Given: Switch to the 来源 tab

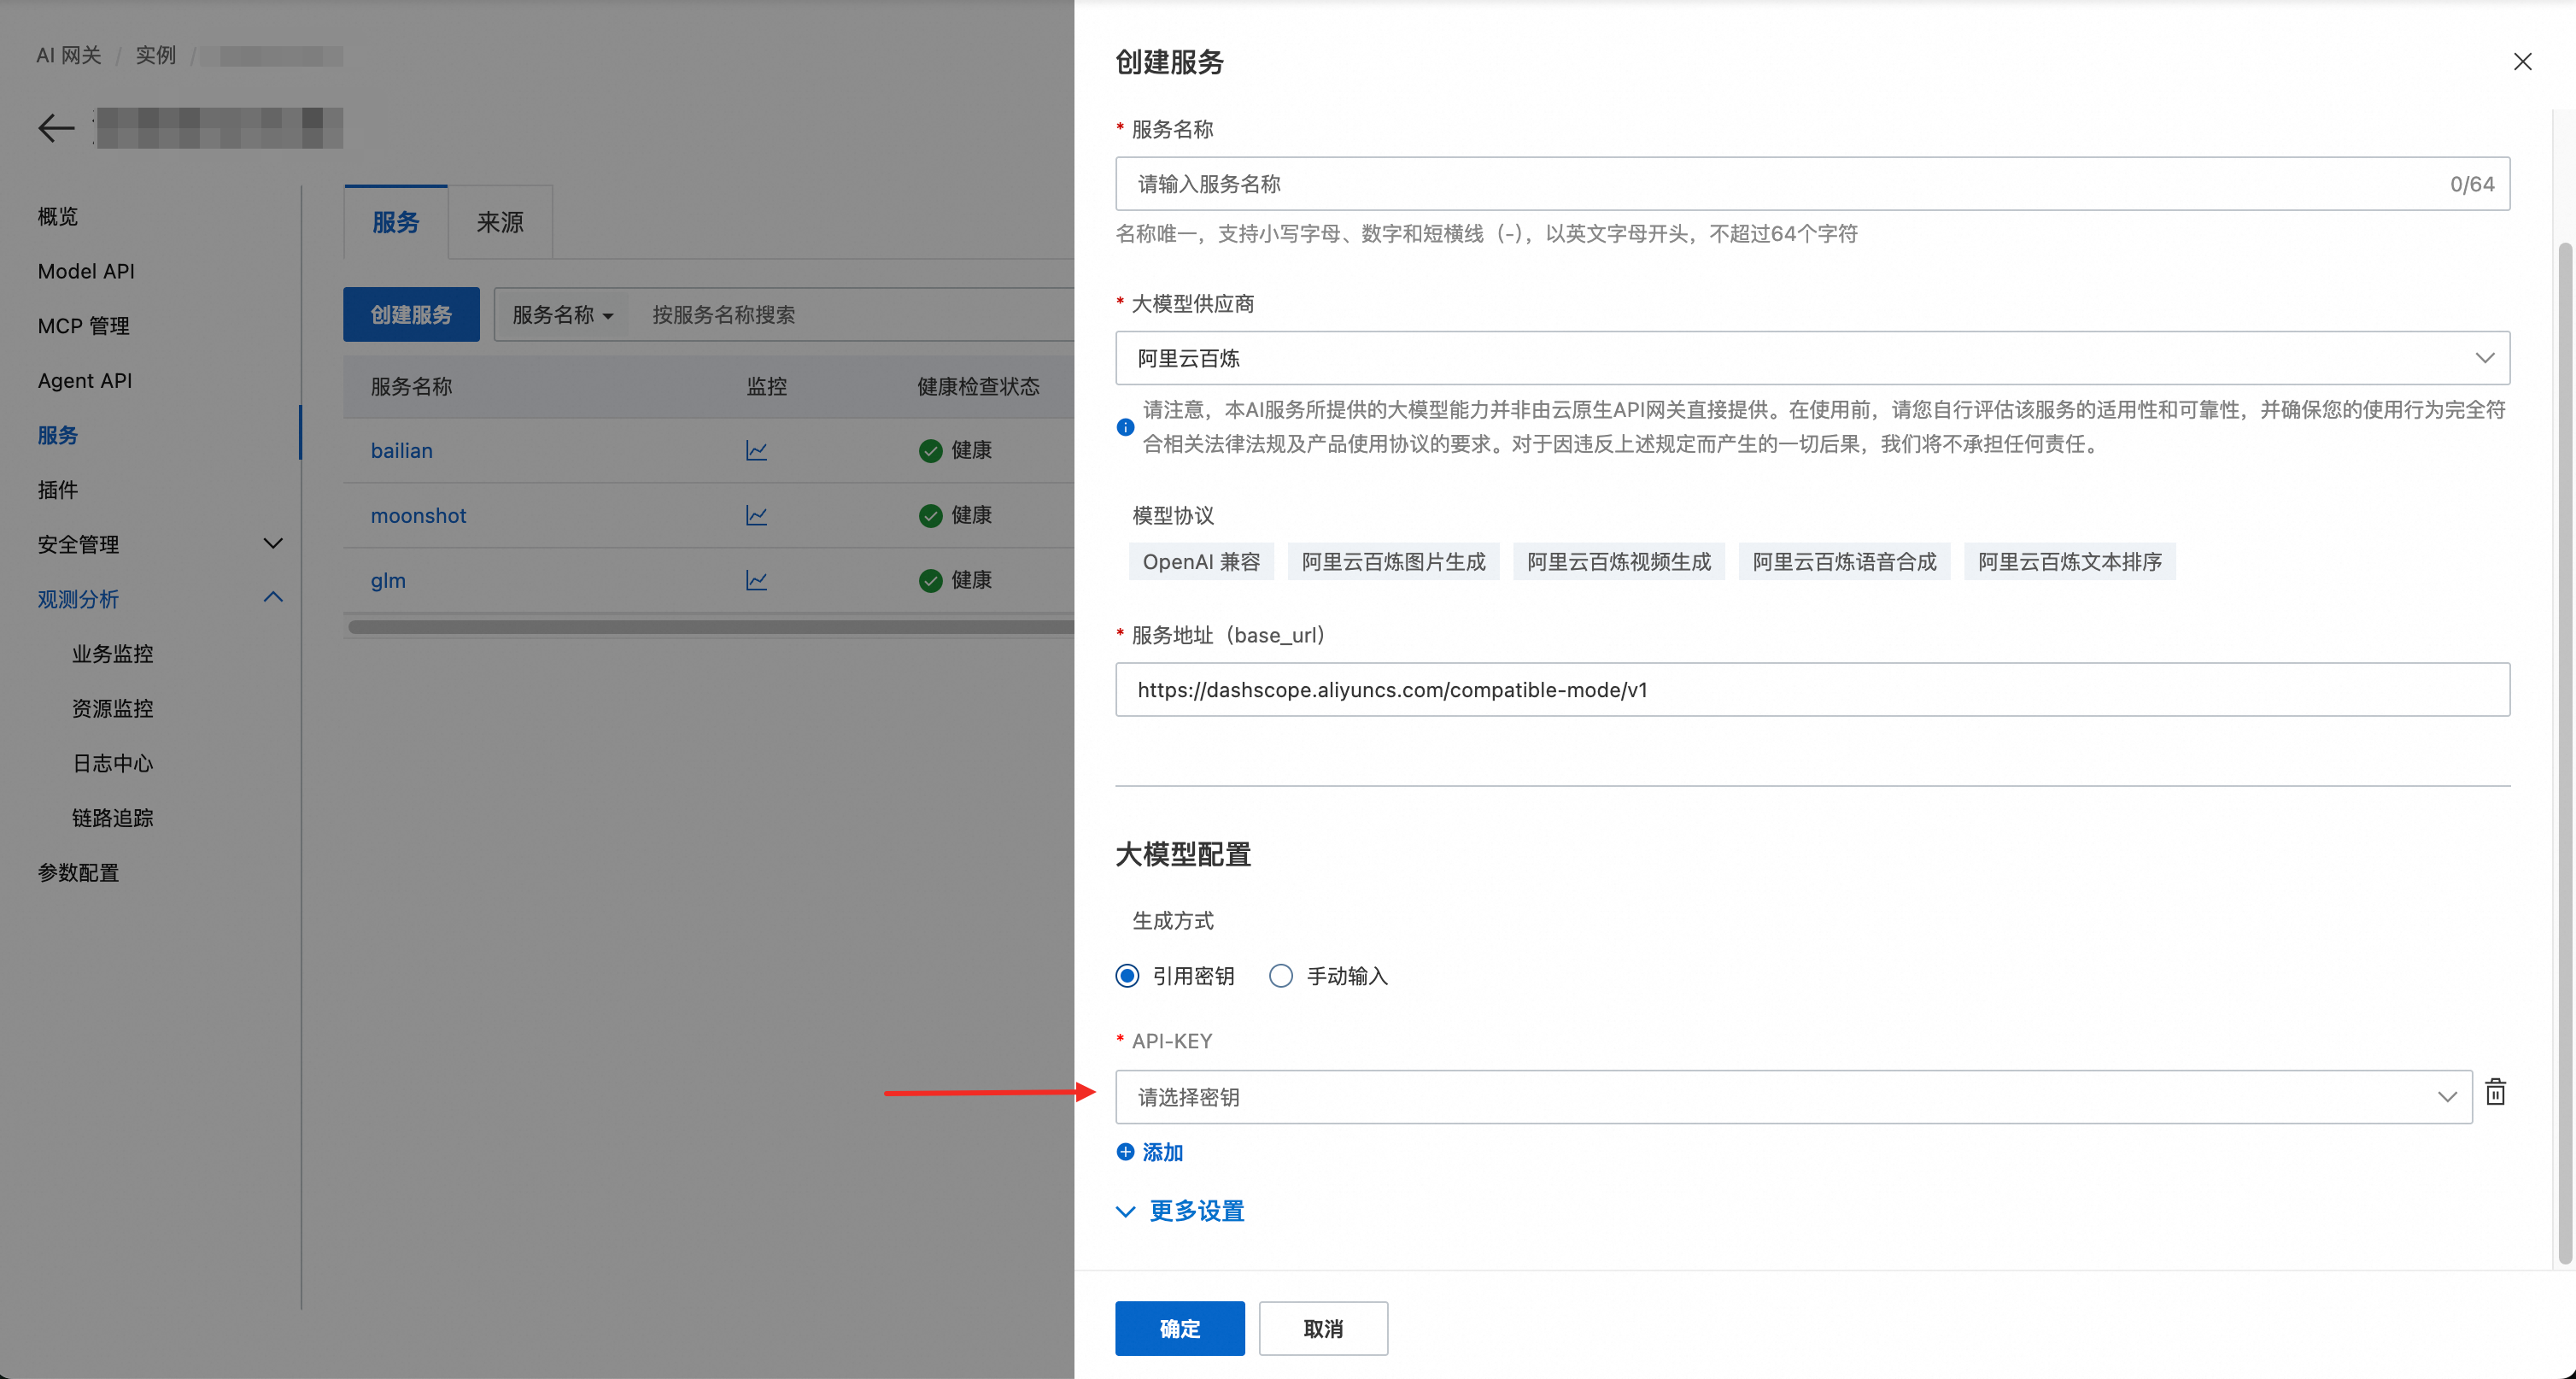Looking at the screenshot, I should pyautogui.click(x=500, y=222).
